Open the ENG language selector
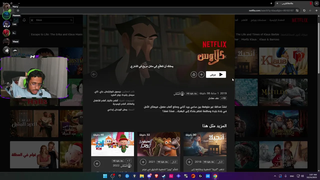Screen dimensions: 320x180 click(292, 176)
